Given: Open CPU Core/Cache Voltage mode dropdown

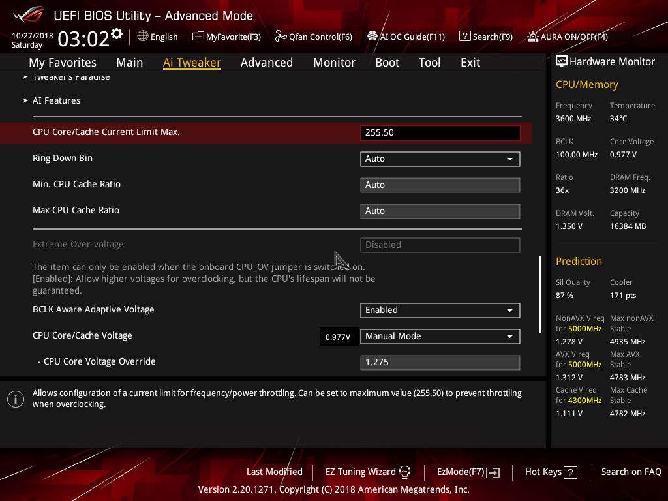Looking at the screenshot, I should [440, 336].
